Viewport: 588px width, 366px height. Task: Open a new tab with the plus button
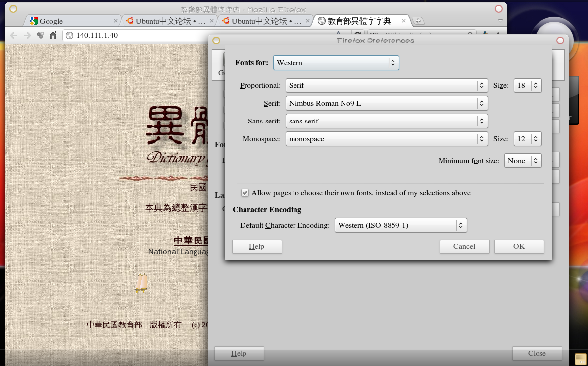[418, 21]
